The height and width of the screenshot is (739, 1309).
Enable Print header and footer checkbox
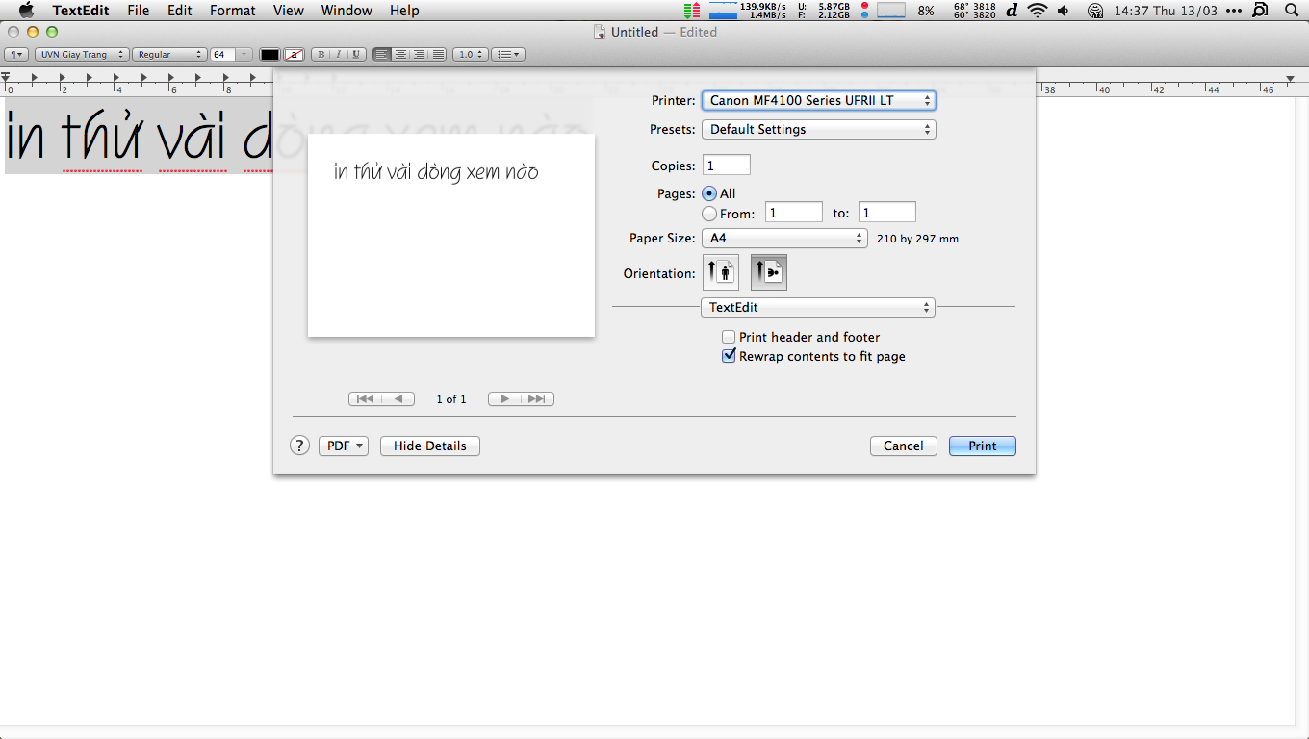pos(729,337)
